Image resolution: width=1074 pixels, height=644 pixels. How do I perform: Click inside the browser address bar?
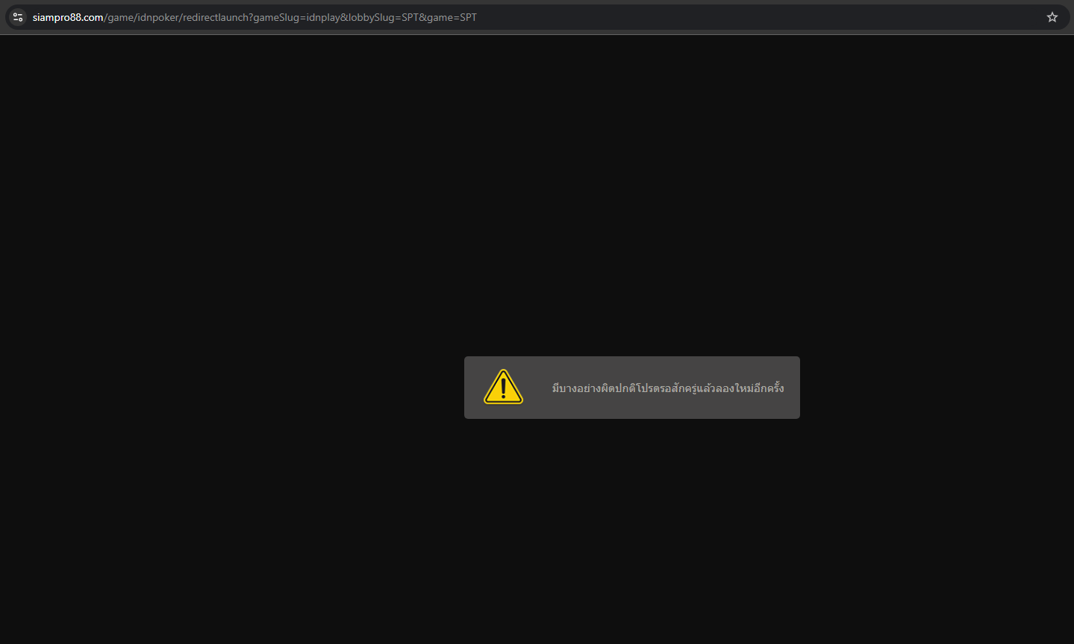[522, 16]
